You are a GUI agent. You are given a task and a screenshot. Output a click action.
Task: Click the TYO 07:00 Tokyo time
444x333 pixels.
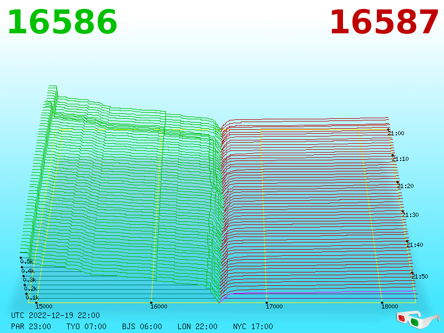[87, 326]
